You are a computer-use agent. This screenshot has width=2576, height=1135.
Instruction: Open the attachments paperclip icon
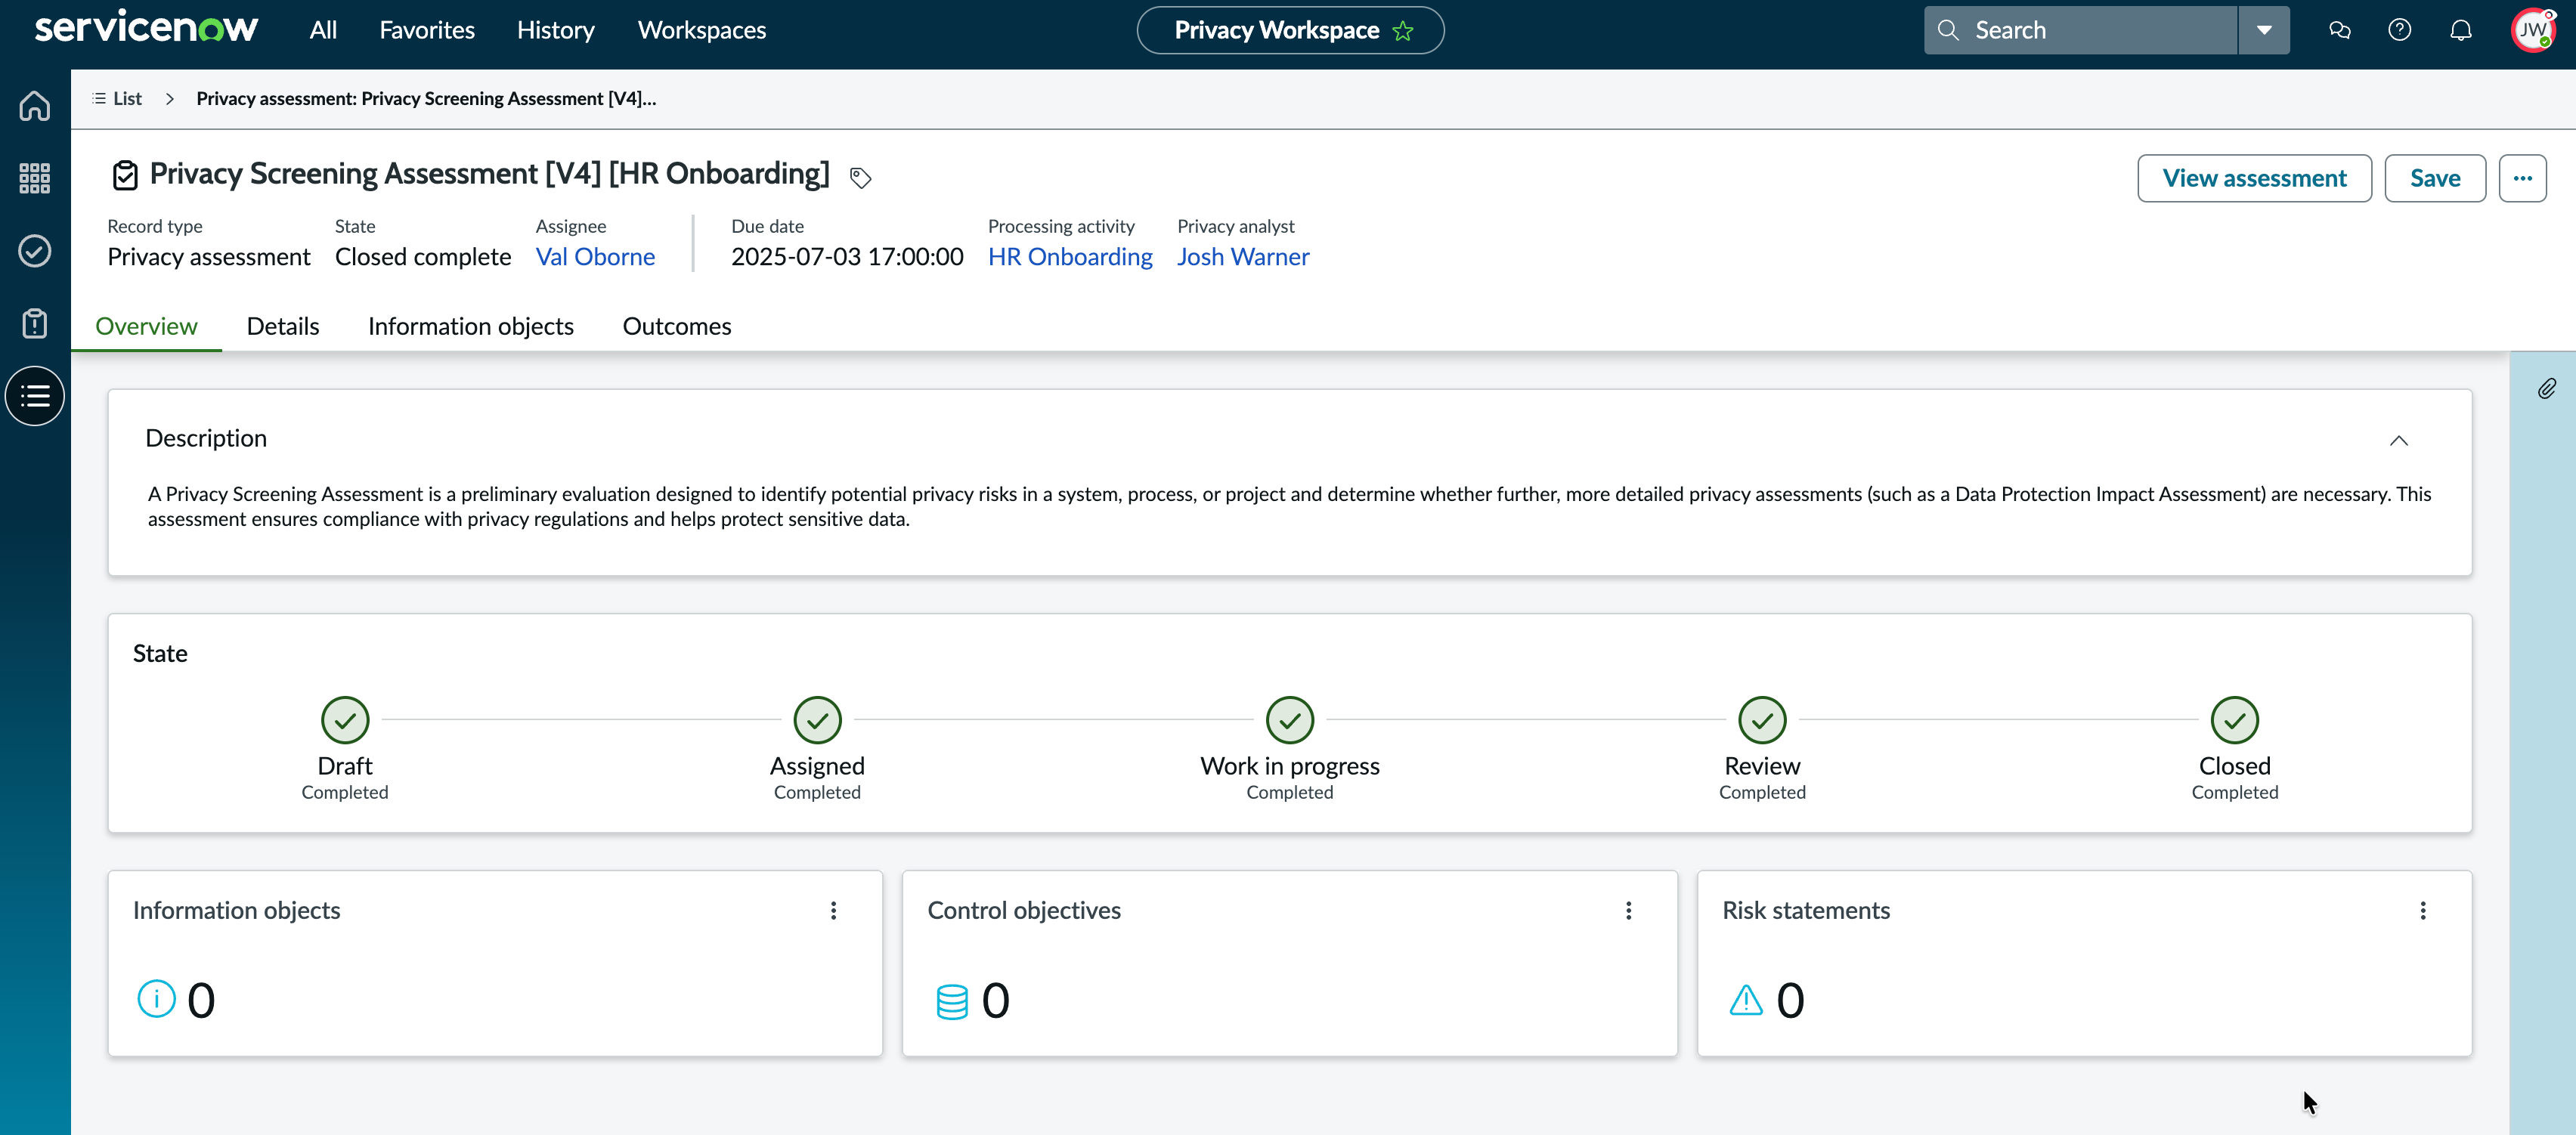tap(2547, 389)
